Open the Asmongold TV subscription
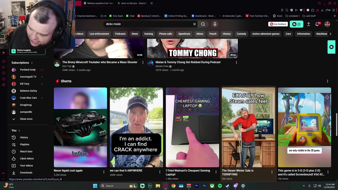This screenshot has width=338, height=190. tap(27, 77)
